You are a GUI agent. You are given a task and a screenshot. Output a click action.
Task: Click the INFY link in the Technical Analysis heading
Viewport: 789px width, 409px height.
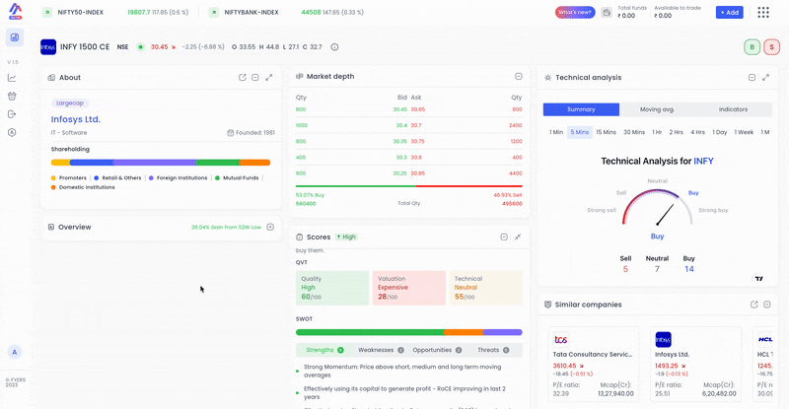pos(703,161)
